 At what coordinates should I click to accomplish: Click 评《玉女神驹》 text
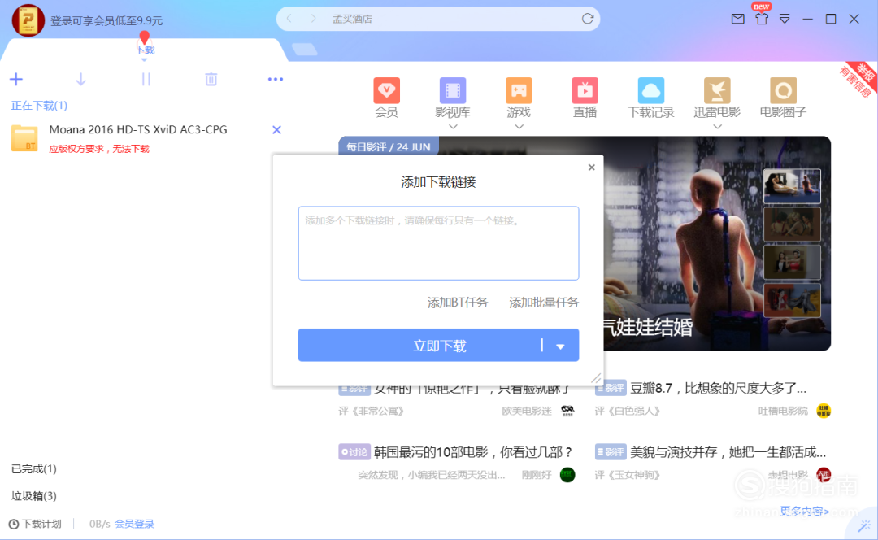pos(627,475)
